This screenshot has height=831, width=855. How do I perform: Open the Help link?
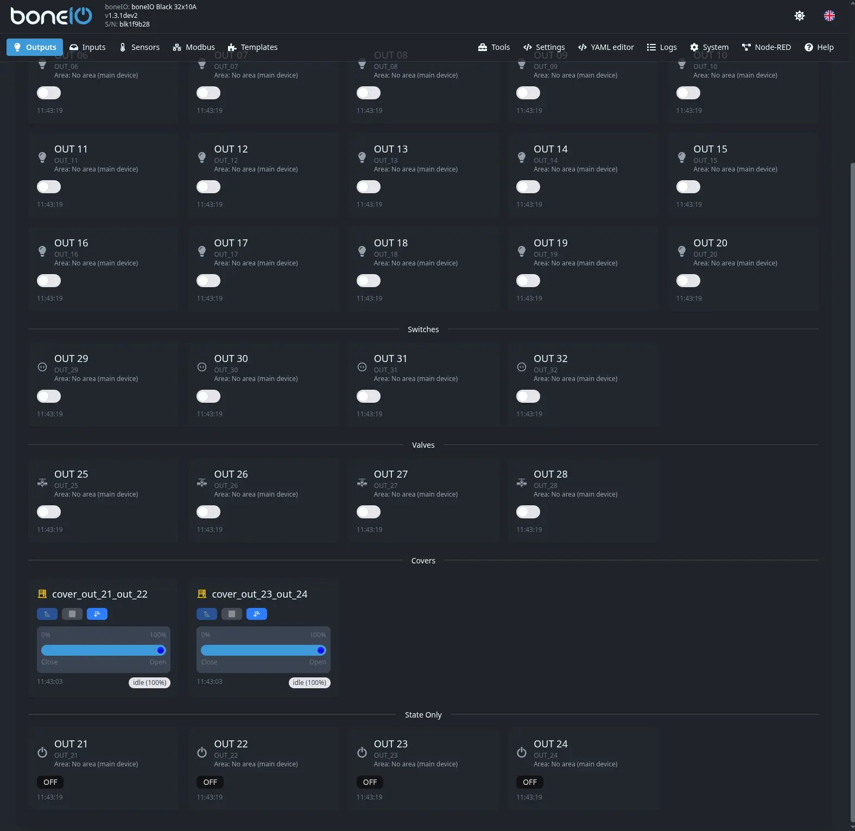coord(819,47)
